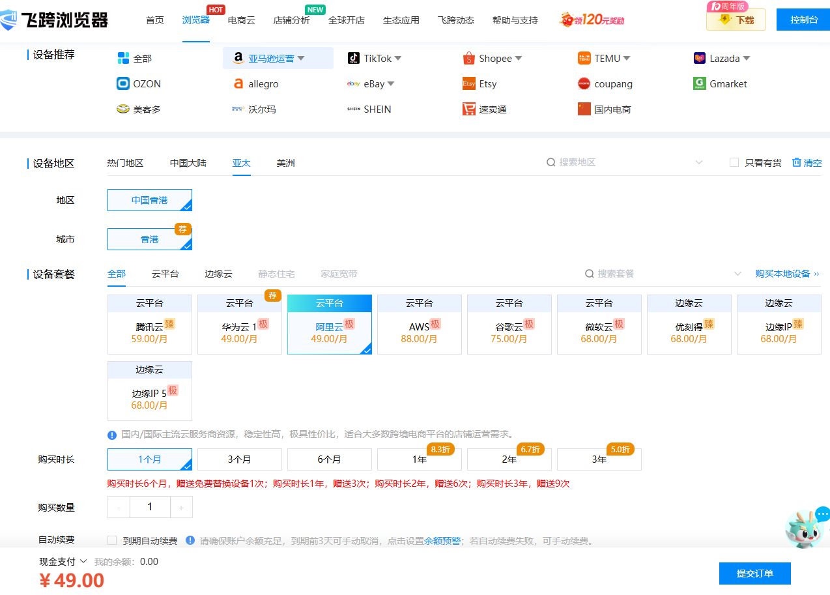Image resolution: width=830 pixels, height=595 pixels.
Task: Increase purchase quantity with plus button
Action: pos(181,507)
